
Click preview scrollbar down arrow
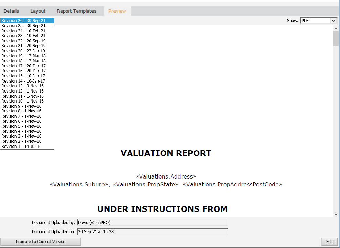tap(336, 214)
